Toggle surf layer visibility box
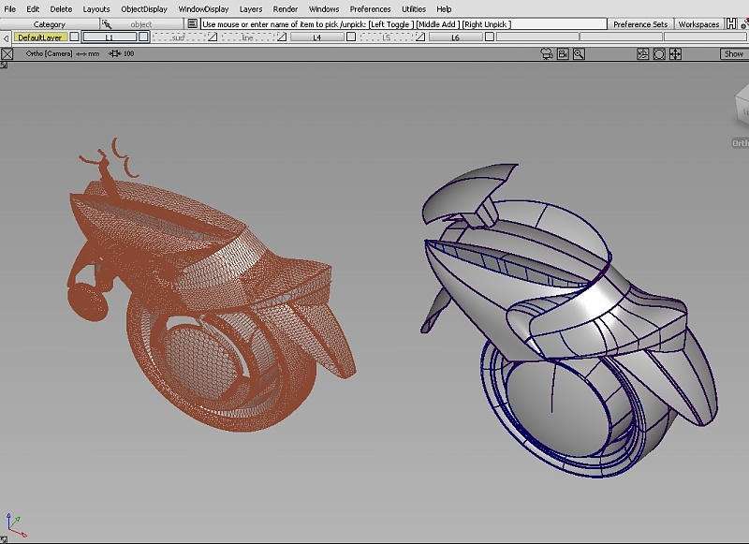 tap(213, 37)
